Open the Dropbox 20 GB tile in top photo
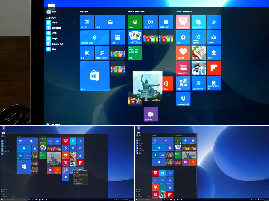 click(183, 99)
